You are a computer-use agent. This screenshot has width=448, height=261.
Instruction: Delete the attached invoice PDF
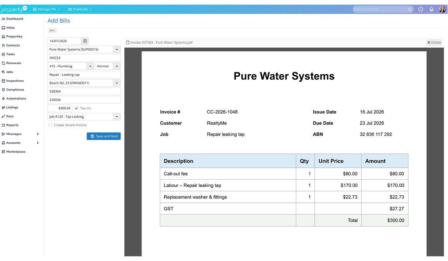tap(434, 43)
